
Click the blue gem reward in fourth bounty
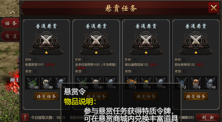(x=182, y=83)
